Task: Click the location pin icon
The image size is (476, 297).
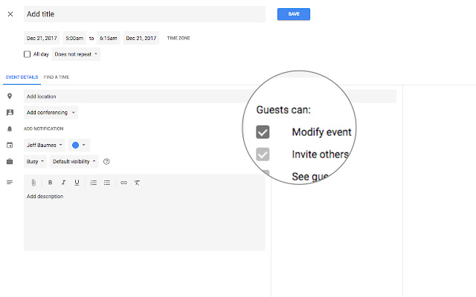Action: click(x=10, y=96)
